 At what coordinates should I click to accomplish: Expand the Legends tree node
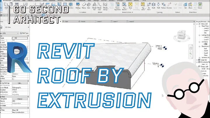click(197, 60)
